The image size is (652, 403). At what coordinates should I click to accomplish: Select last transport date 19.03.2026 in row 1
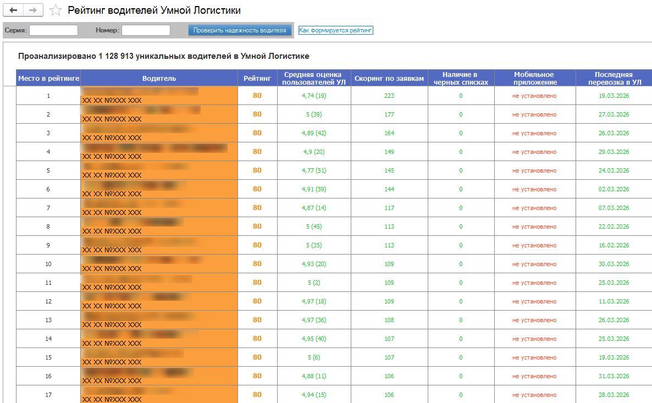[614, 96]
